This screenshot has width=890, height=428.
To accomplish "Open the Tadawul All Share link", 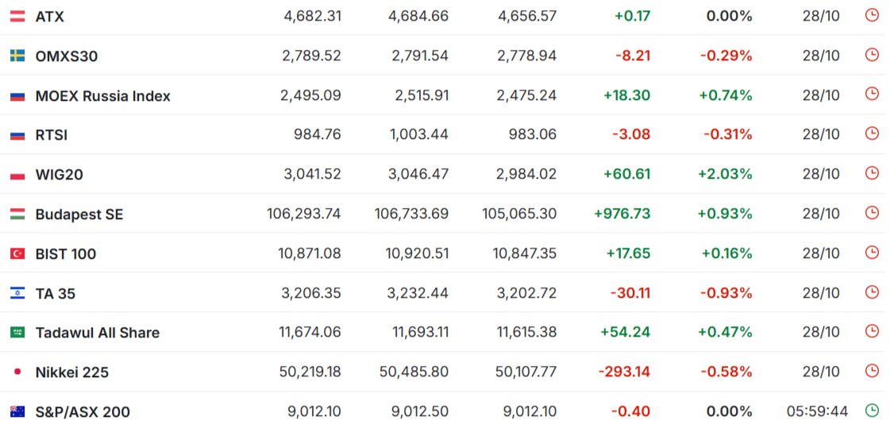I will [x=97, y=333].
